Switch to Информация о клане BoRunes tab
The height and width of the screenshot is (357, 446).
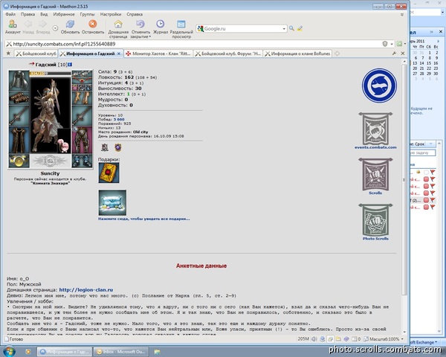(297, 54)
